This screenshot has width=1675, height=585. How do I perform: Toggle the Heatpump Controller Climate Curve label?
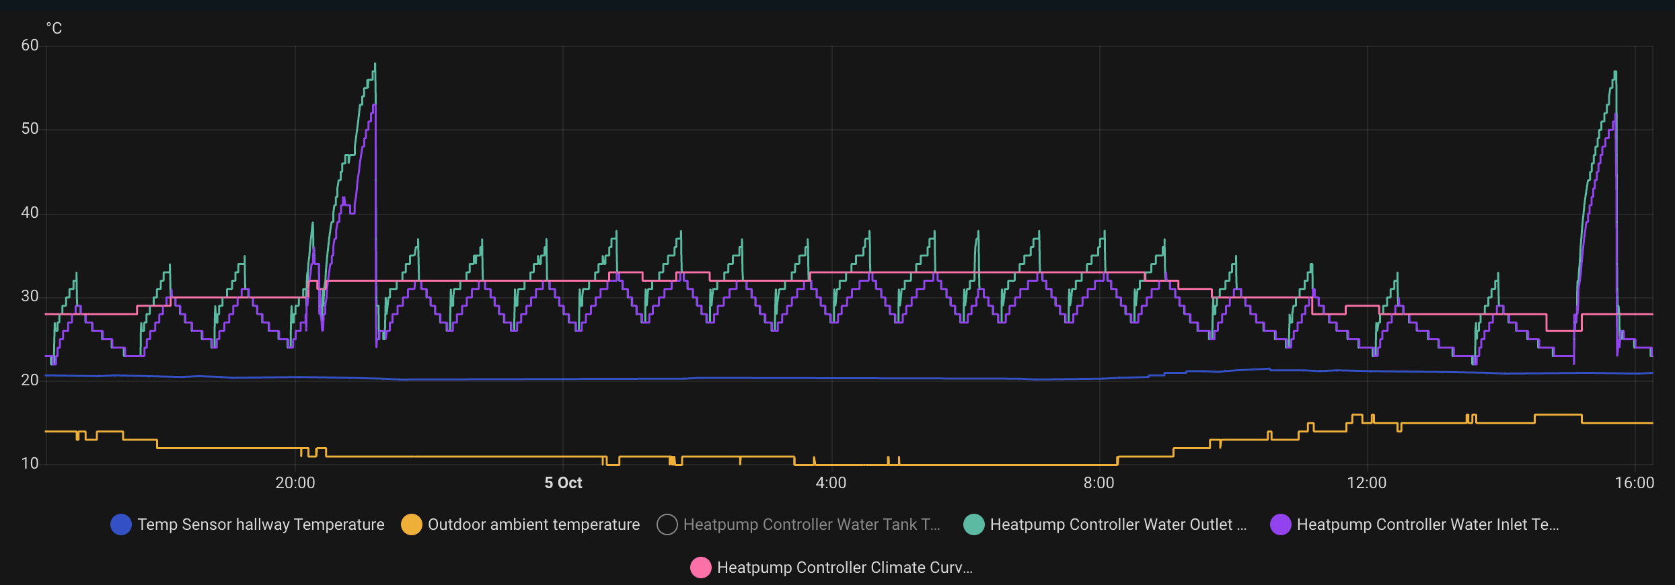(845, 568)
